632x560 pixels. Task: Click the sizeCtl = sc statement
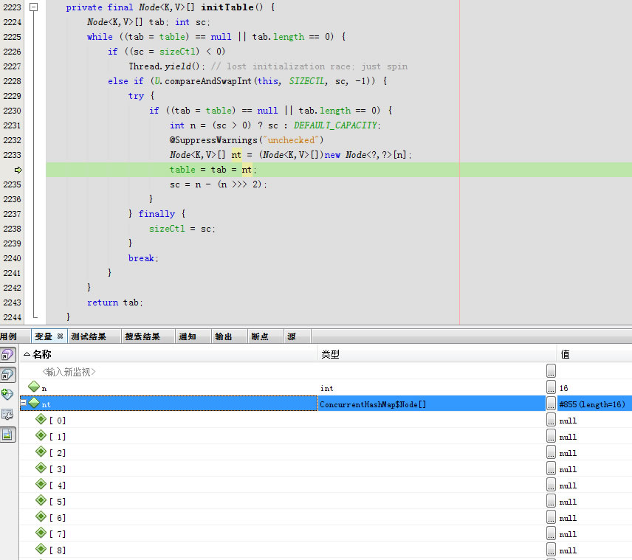point(182,229)
